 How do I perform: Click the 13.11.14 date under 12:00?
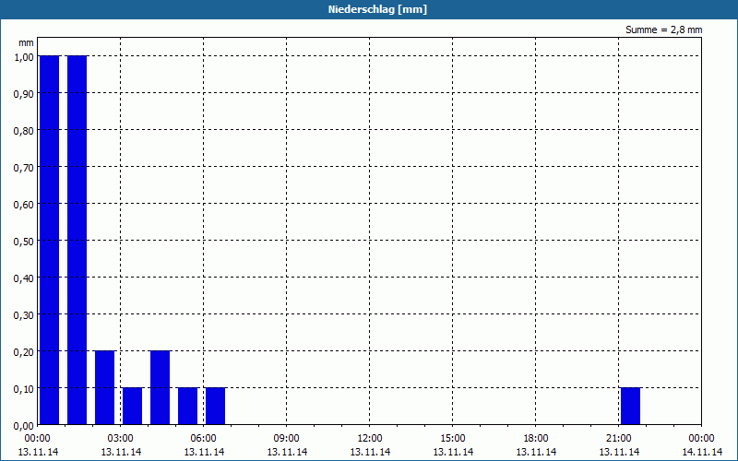tap(370, 452)
